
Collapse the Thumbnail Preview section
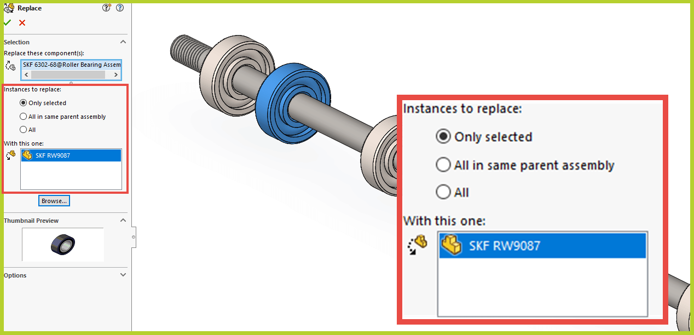coord(123,220)
